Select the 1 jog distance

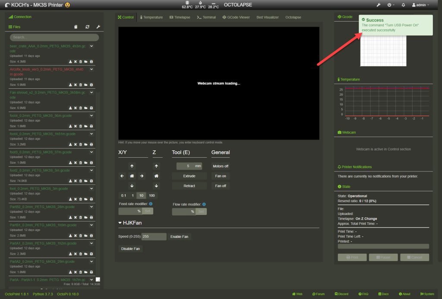[133, 196]
